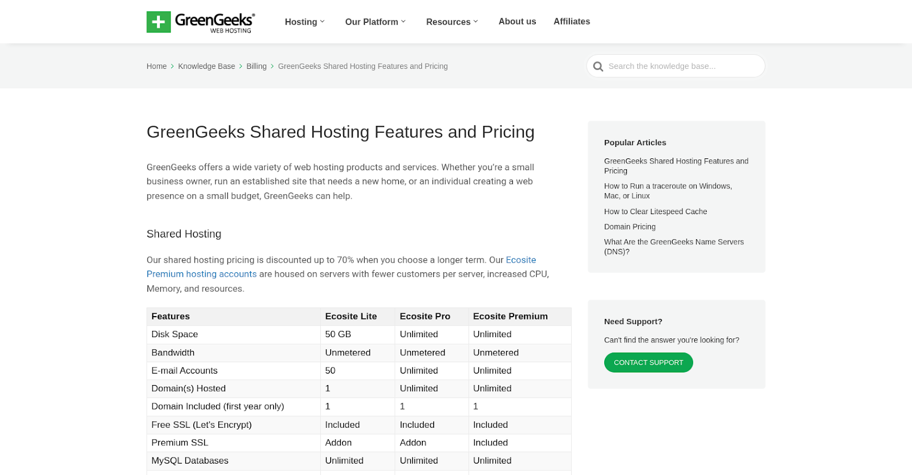Click the Disk Space row label
Image resolution: width=912 pixels, height=475 pixels.
[x=174, y=334]
